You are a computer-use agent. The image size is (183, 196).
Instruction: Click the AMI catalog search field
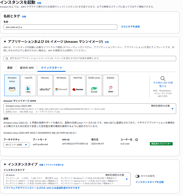coord(90,58)
